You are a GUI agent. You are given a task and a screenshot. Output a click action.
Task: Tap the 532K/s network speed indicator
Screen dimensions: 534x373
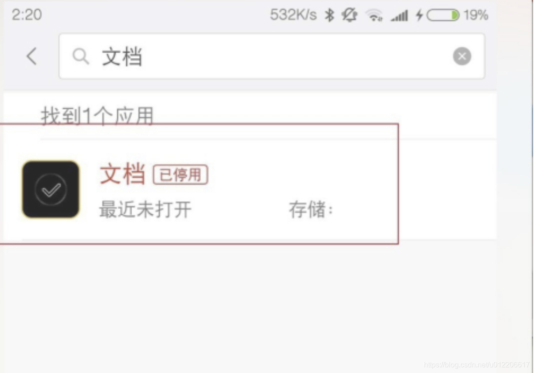coord(293,15)
